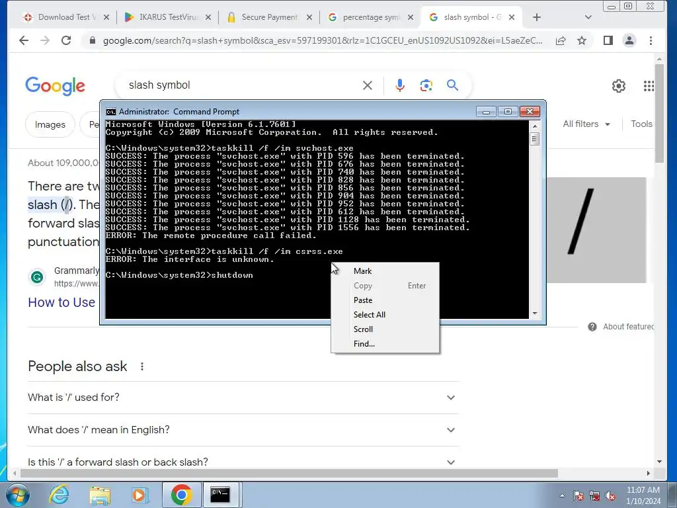Viewport: 677px width, 508px height.
Task: Open Windows Media Player from taskbar
Action: click(139, 495)
